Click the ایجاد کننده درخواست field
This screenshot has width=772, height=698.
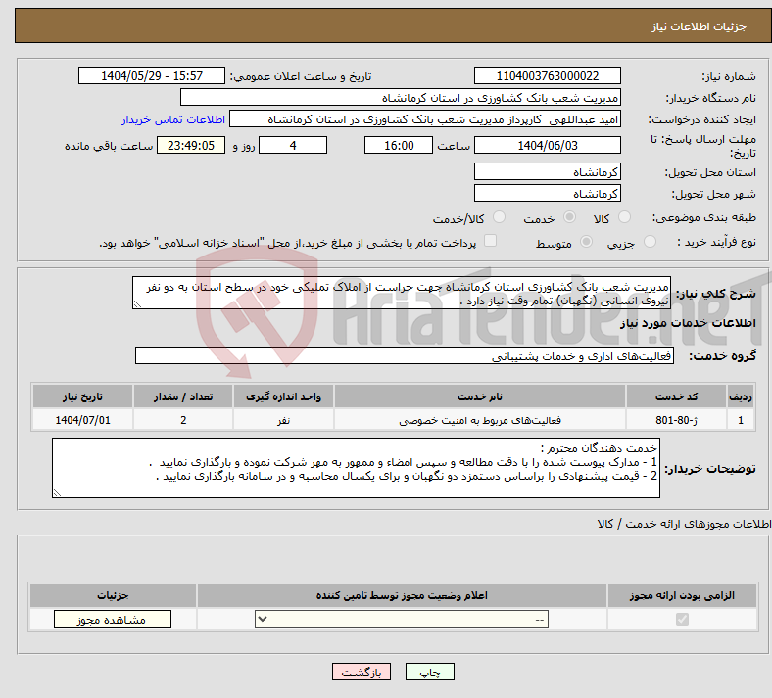(x=425, y=119)
